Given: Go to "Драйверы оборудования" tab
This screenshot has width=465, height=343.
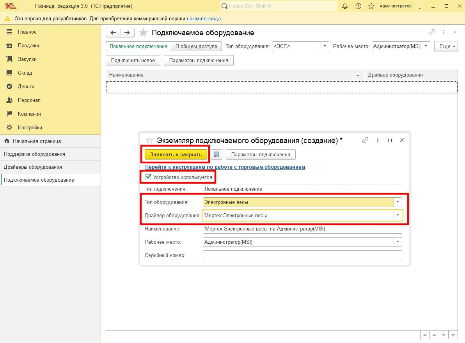Looking at the screenshot, I should point(33,167).
